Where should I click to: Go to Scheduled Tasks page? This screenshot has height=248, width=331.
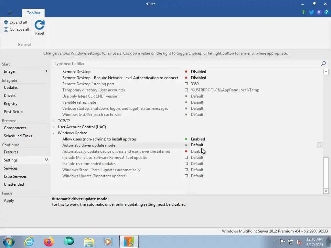click(x=25, y=136)
